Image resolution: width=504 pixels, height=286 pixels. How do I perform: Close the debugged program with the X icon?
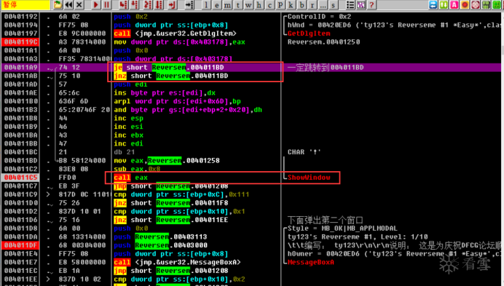79,5
